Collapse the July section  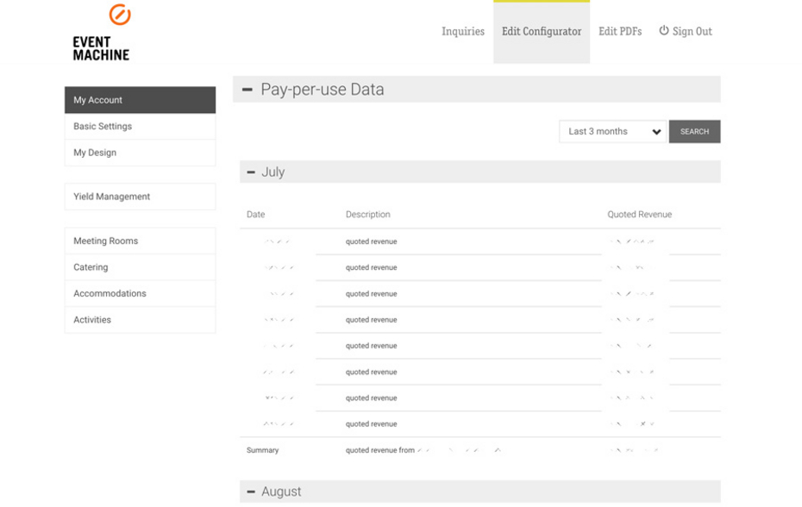(251, 172)
